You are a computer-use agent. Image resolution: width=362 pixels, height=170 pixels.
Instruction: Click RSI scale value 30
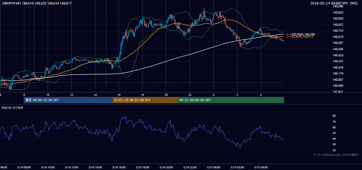(x=334, y=144)
